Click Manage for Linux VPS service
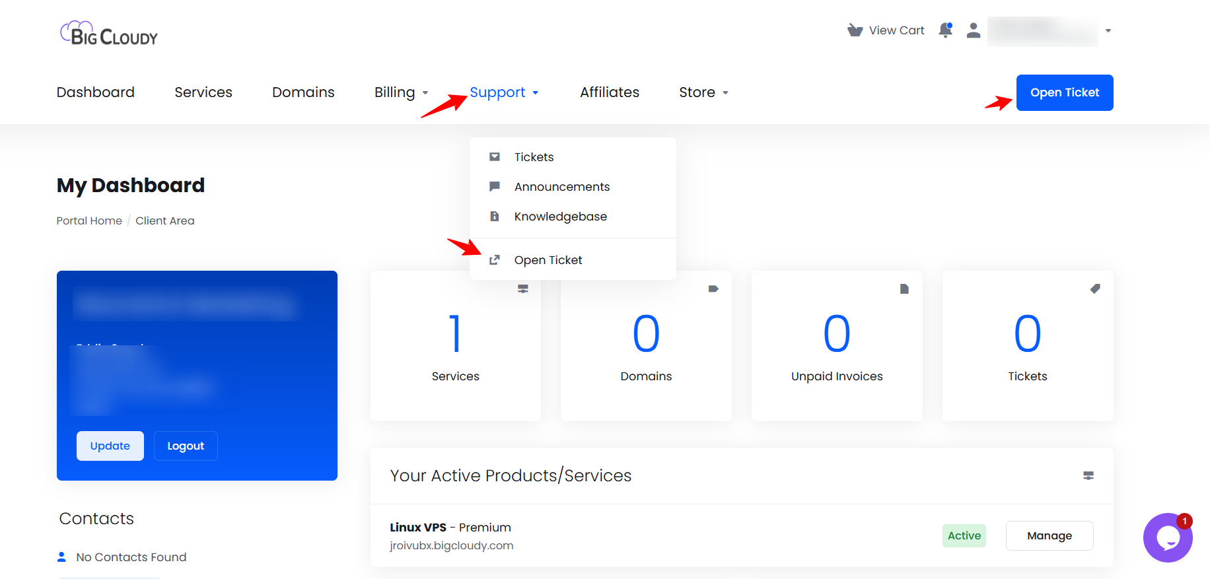 [x=1050, y=535]
